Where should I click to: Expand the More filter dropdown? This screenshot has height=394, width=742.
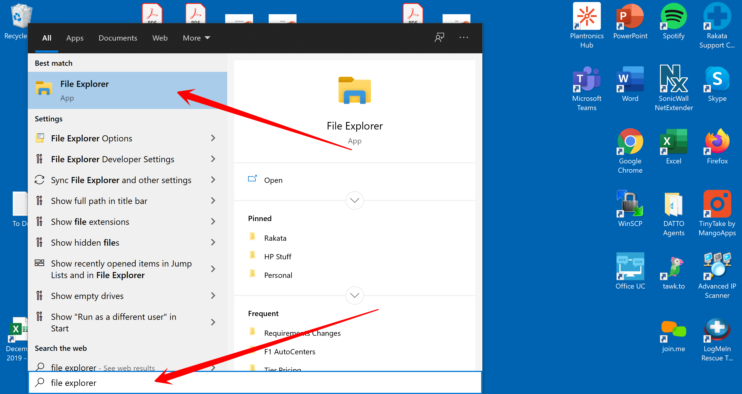tap(196, 38)
